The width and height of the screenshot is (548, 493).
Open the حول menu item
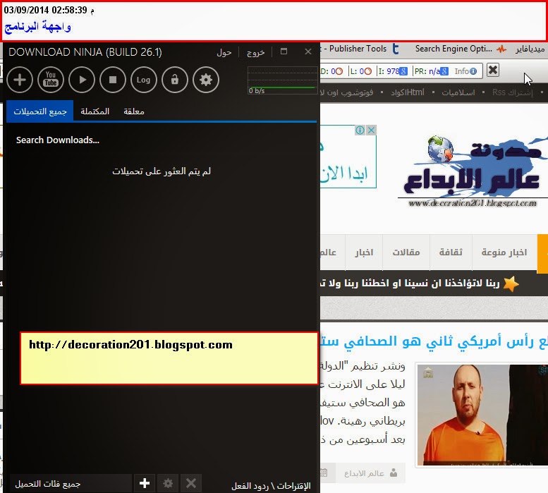tap(224, 52)
